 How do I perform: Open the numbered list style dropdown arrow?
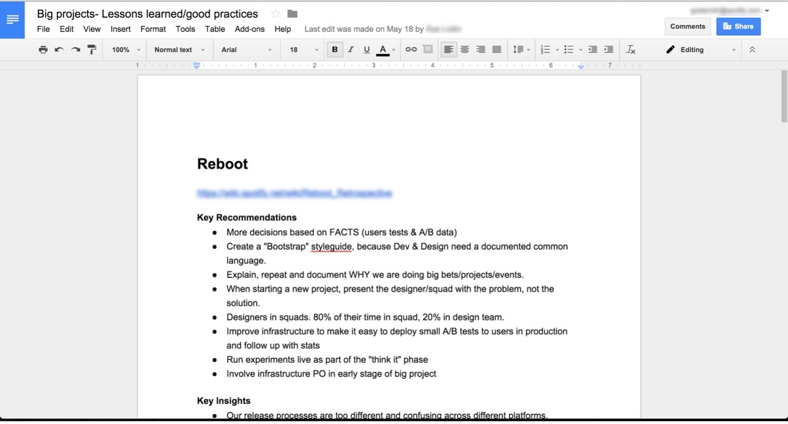click(557, 50)
